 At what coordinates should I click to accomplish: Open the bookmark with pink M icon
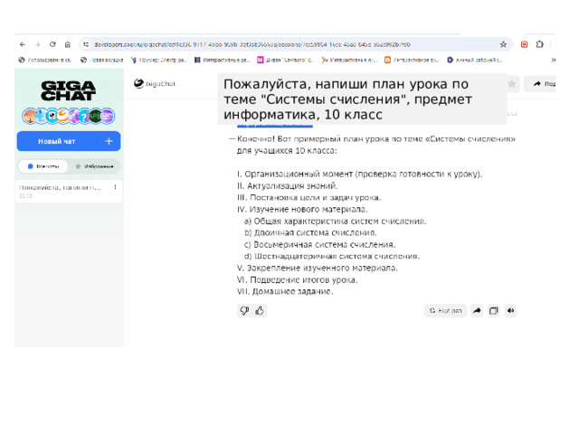pos(286,60)
